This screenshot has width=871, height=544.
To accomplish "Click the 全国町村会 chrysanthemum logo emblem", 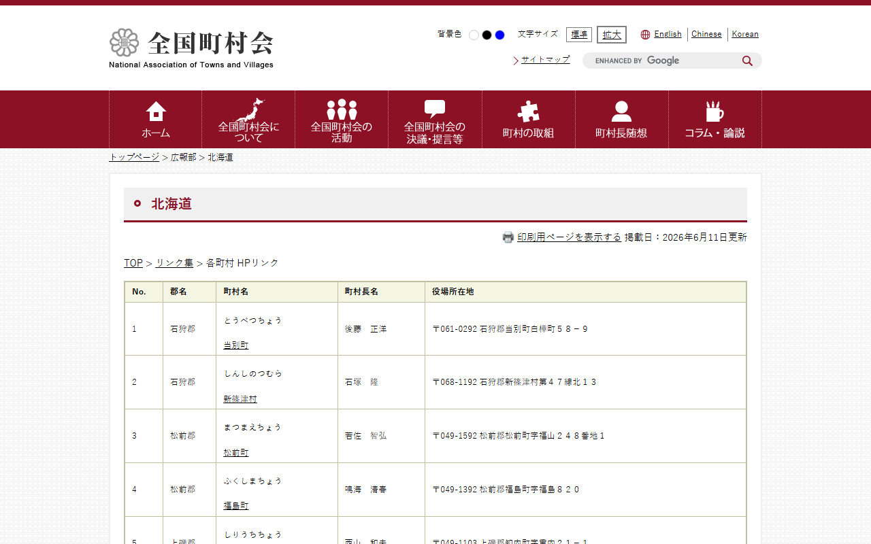I will tap(124, 42).
